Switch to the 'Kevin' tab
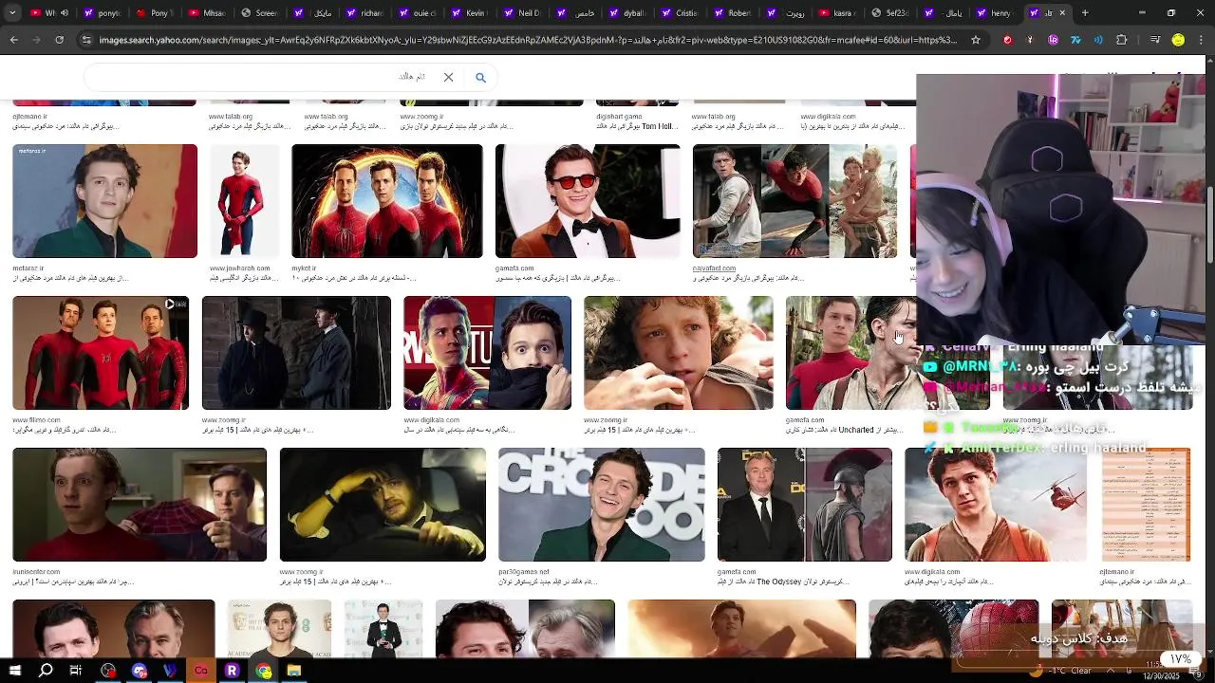1215x683 pixels. [x=468, y=13]
